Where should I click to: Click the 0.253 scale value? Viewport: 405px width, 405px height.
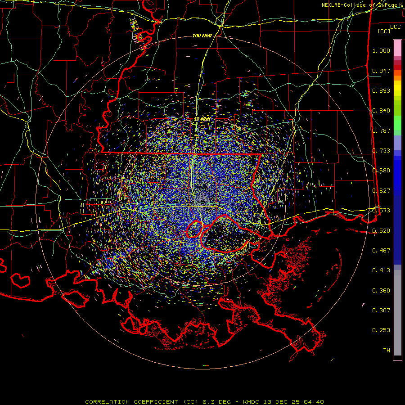(381, 330)
